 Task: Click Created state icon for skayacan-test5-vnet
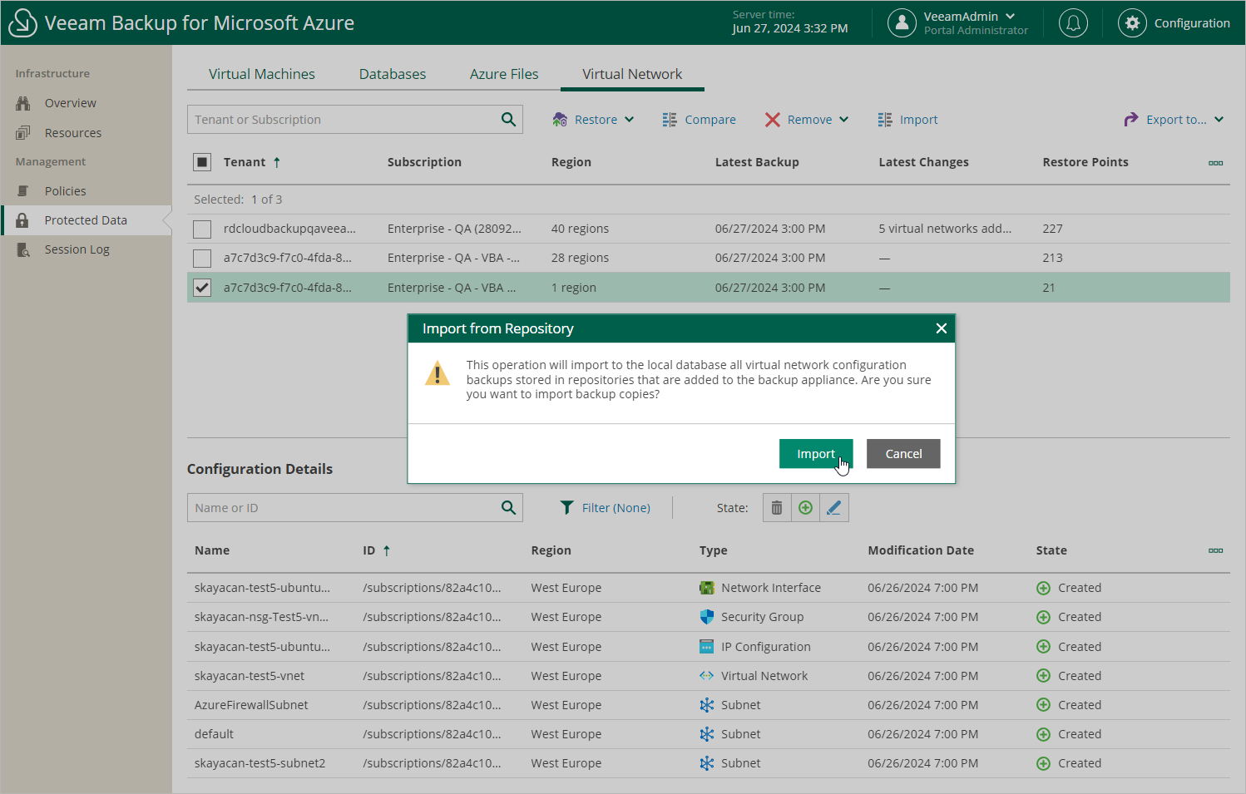point(1043,676)
